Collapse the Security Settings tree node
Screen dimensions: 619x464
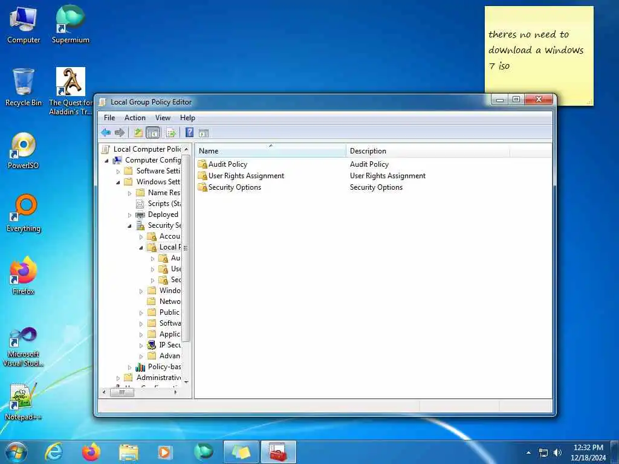[129, 226]
